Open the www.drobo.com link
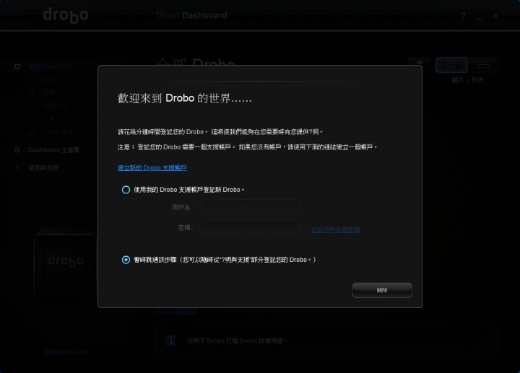 coord(66,351)
